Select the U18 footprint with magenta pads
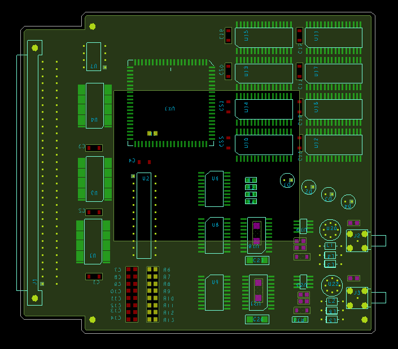The height and width of the screenshot is (349, 398). (256, 235)
